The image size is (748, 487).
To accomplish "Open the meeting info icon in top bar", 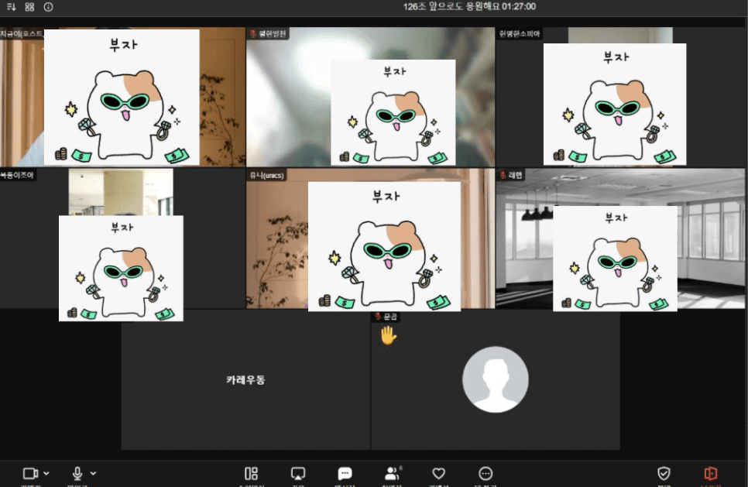I will click(49, 7).
